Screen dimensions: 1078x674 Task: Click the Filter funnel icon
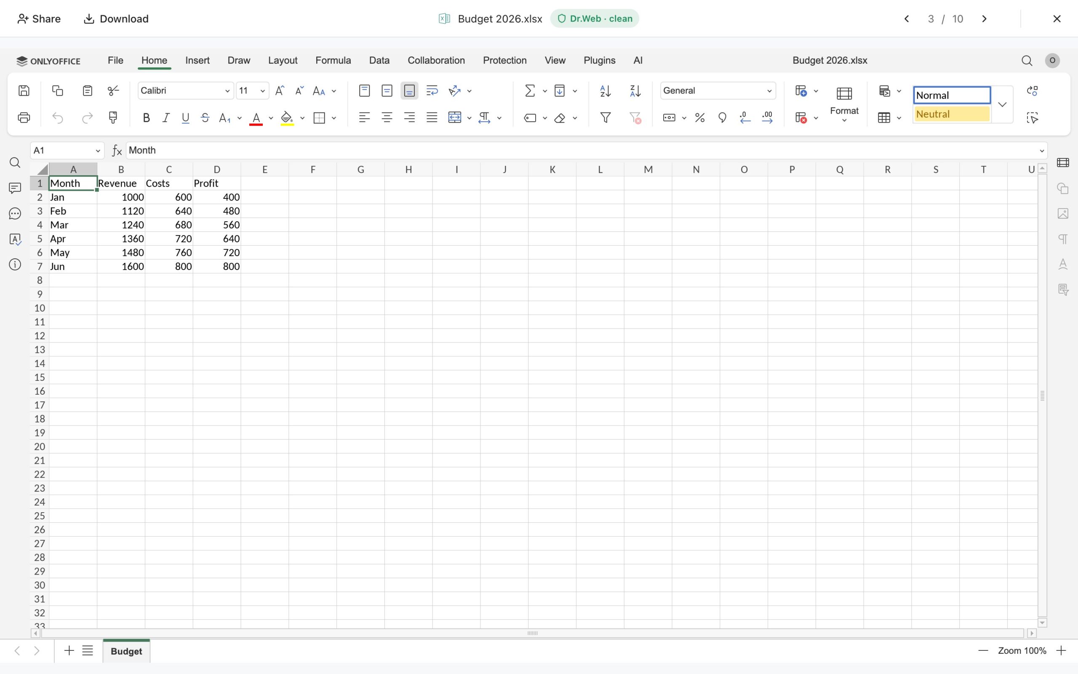(x=606, y=118)
